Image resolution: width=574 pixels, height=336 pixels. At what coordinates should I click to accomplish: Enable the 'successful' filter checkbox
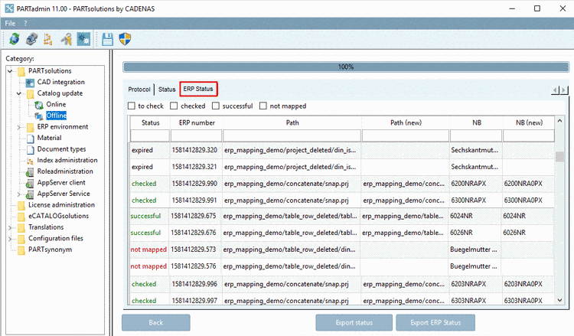pyautogui.click(x=216, y=106)
